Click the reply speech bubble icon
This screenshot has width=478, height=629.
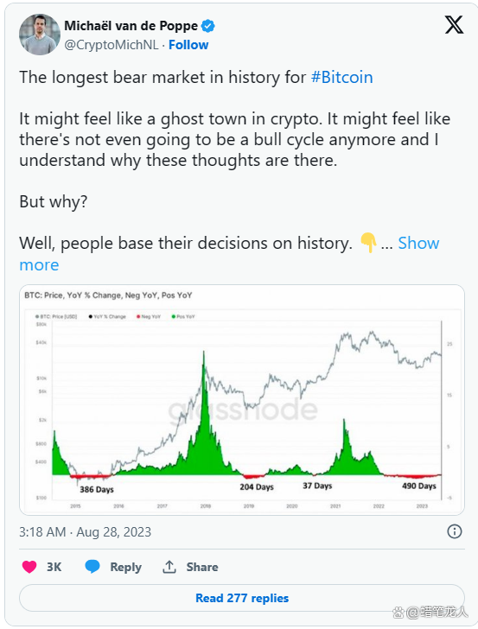pyautogui.click(x=92, y=567)
